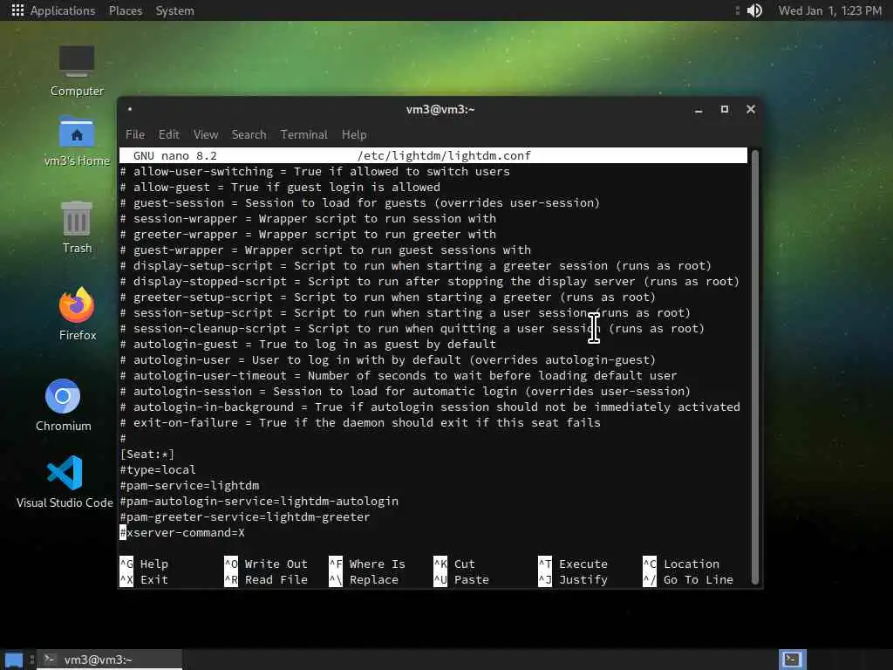Click the session-cleanup-script comment line

coord(412,329)
